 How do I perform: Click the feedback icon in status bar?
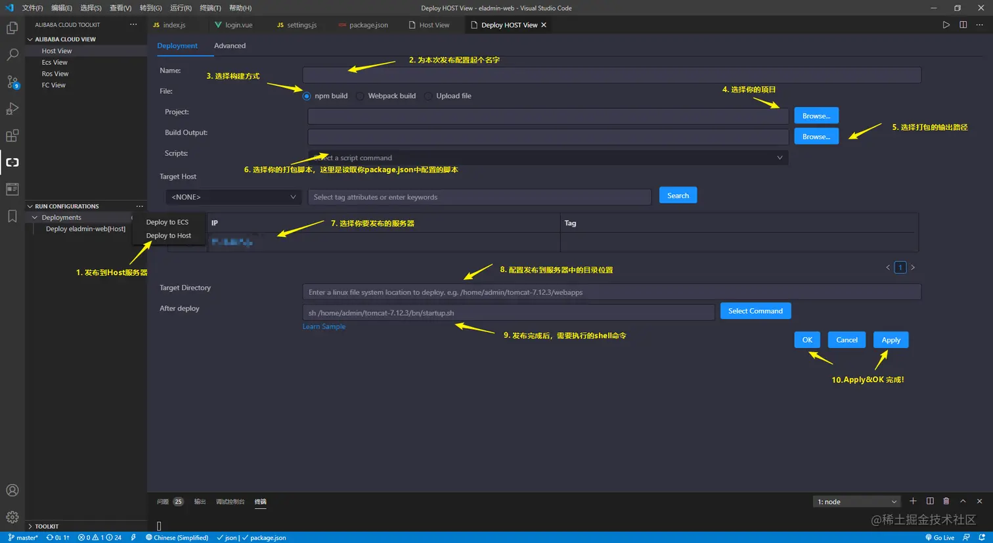(966, 538)
